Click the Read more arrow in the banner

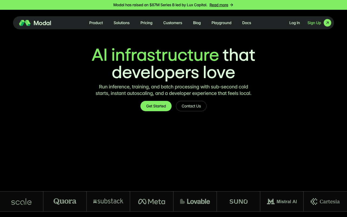[x=231, y=5]
